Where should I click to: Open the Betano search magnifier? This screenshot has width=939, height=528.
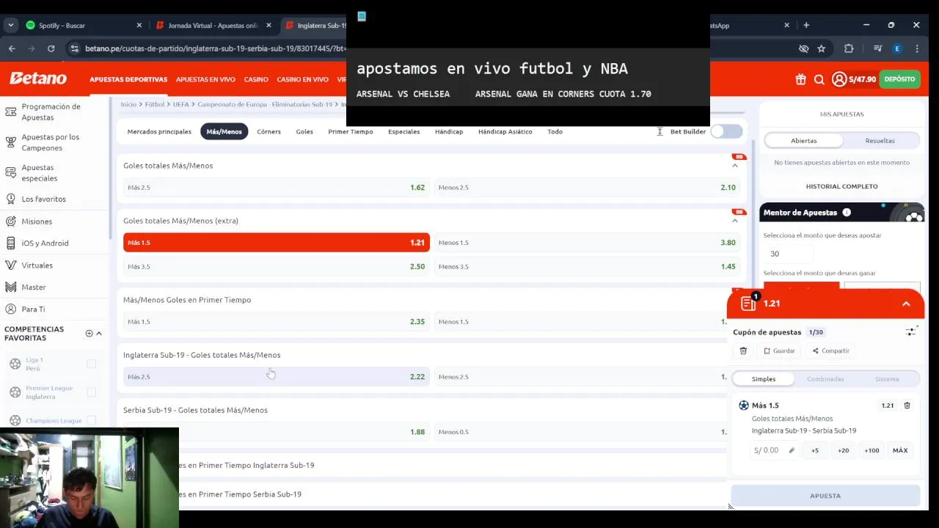coord(819,79)
